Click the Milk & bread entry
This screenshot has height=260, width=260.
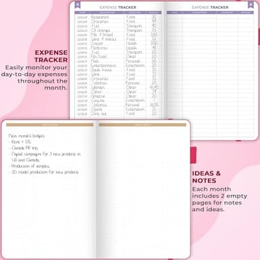coord(102,35)
